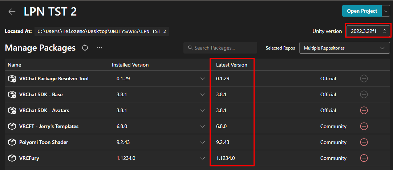
Task: Open the Unity version 2022.3.22f1 selector
Action: [368, 31]
